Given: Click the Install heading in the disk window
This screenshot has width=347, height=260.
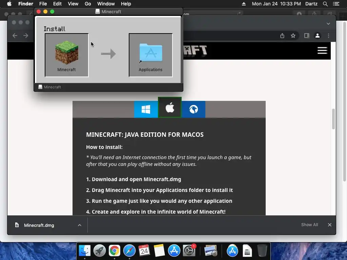Looking at the screenshot, I should (x=55, y=29).
